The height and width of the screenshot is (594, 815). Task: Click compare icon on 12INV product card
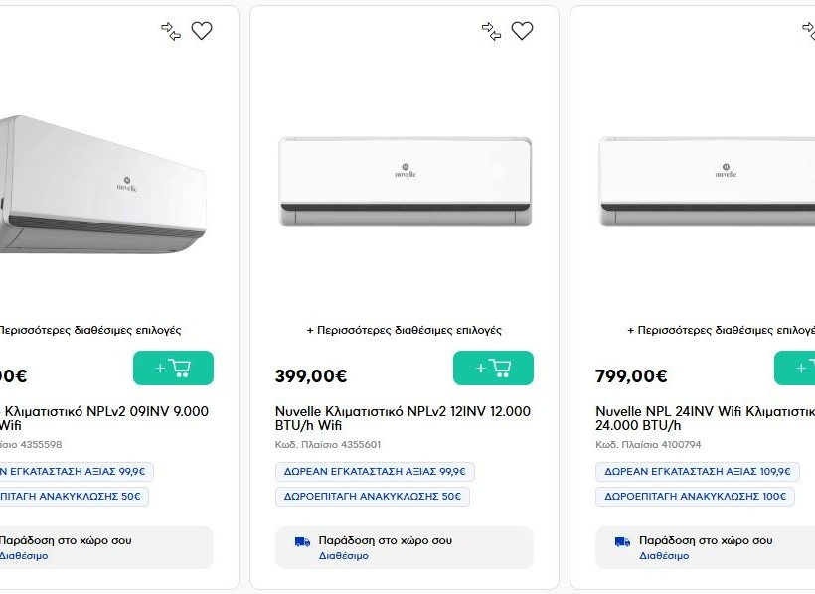tap(491, 31)
